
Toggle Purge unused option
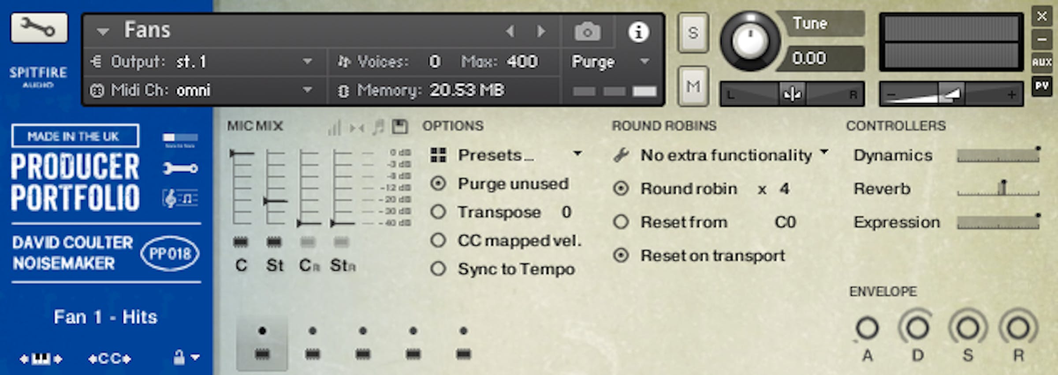click(x=438, y=184)
